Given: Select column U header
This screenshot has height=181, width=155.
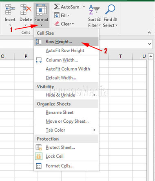Looking at the screenshot, I should (139, 56).
